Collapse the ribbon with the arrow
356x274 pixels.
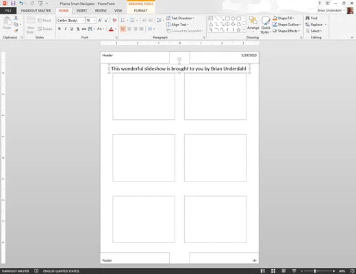click(352, 38)
